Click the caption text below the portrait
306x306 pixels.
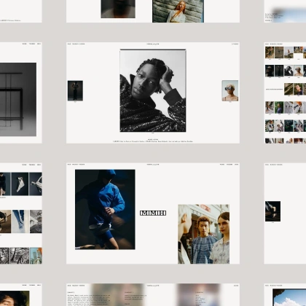(153, 141)
